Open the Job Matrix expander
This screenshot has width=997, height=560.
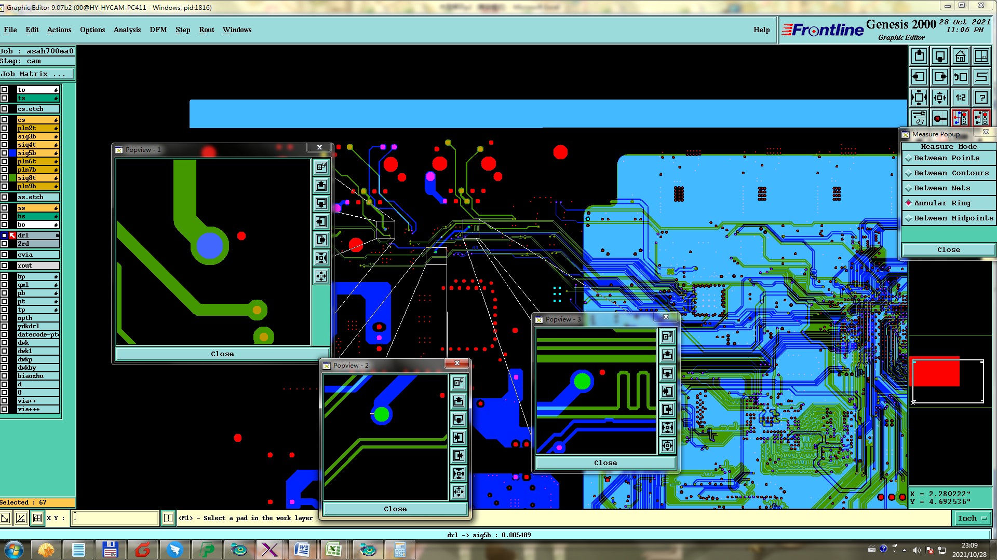36,74
